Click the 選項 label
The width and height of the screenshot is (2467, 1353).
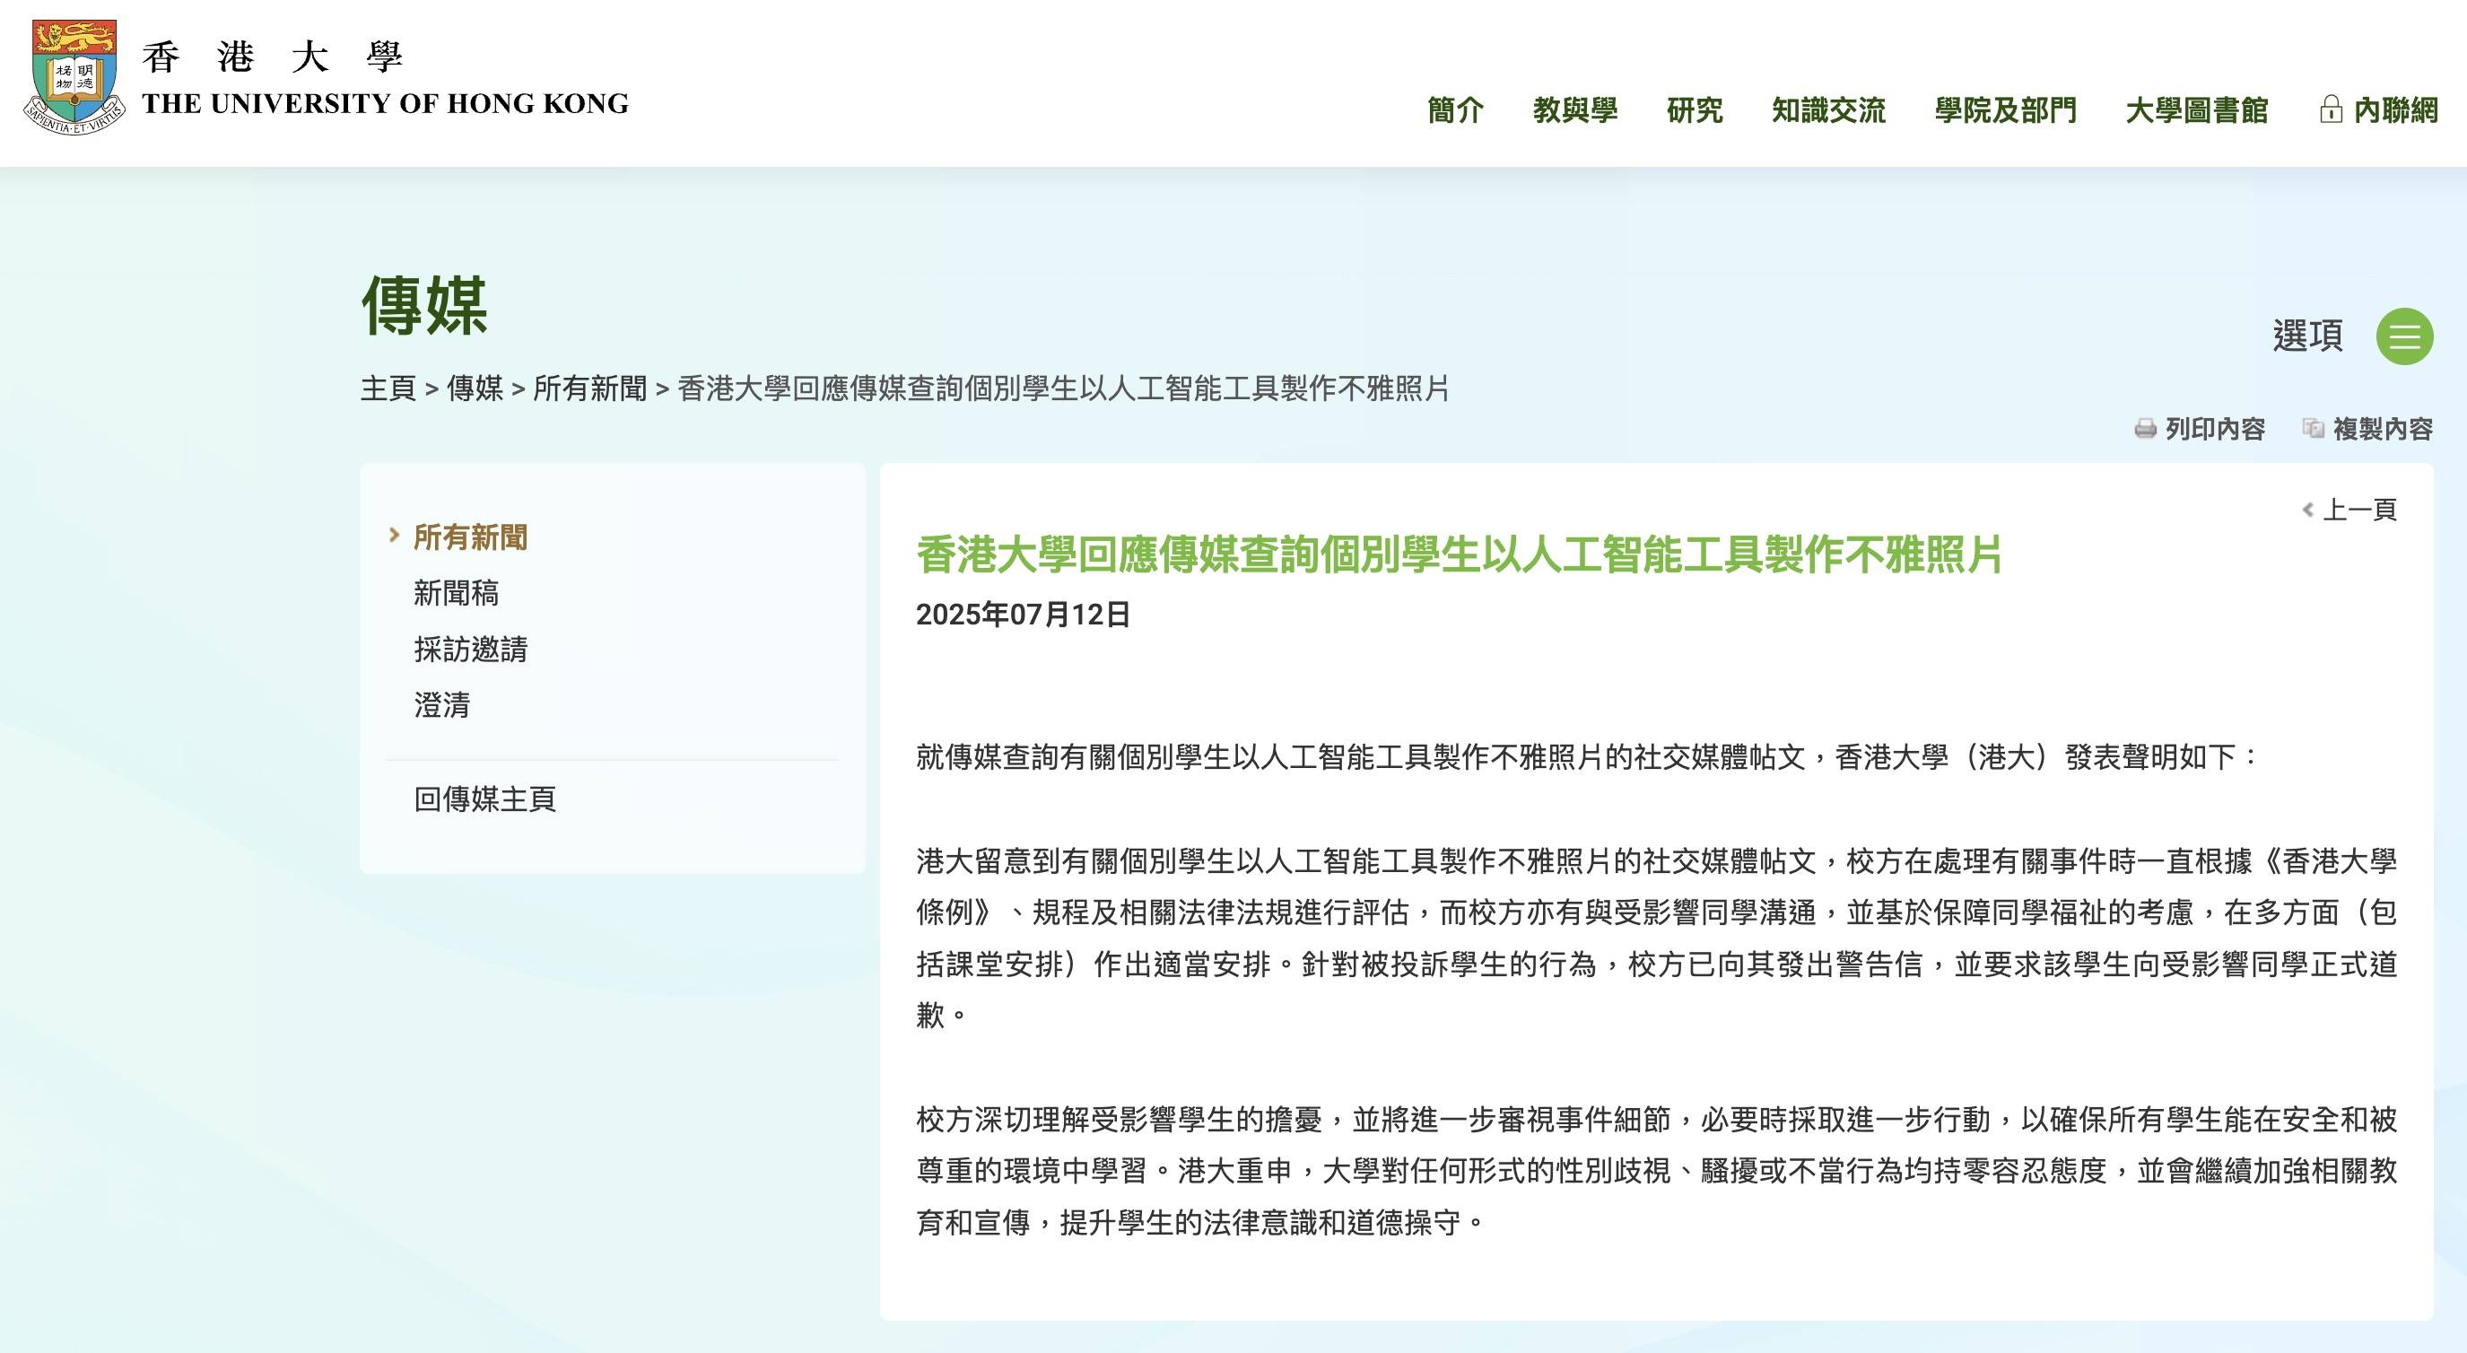2307,336
